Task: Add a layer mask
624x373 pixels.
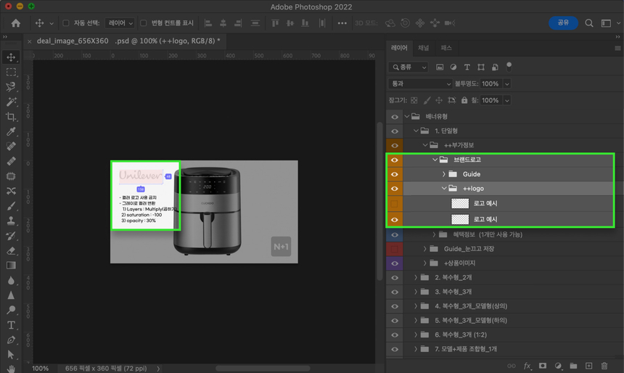Action: tap(542, 366)
